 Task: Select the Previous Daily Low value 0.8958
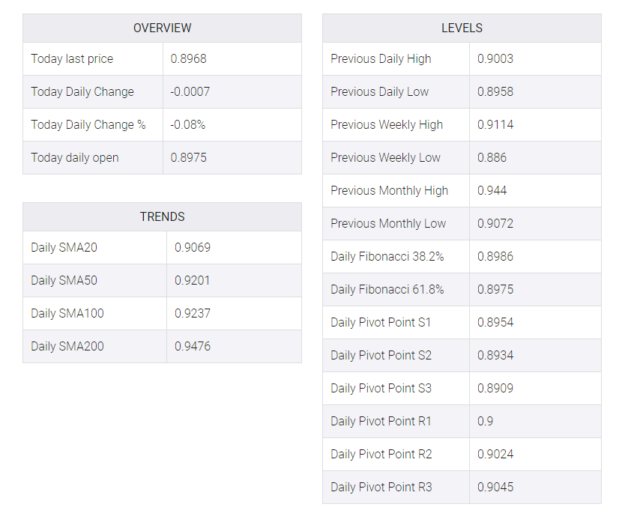click(495, 91)
